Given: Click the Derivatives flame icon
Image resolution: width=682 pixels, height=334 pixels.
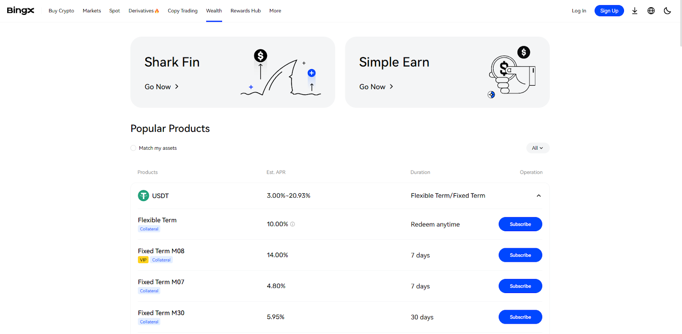Looking at the screenshot, I should pos(157,11).
